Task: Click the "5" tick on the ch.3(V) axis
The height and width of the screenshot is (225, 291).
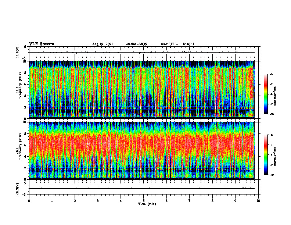Action: pos(25,183)
